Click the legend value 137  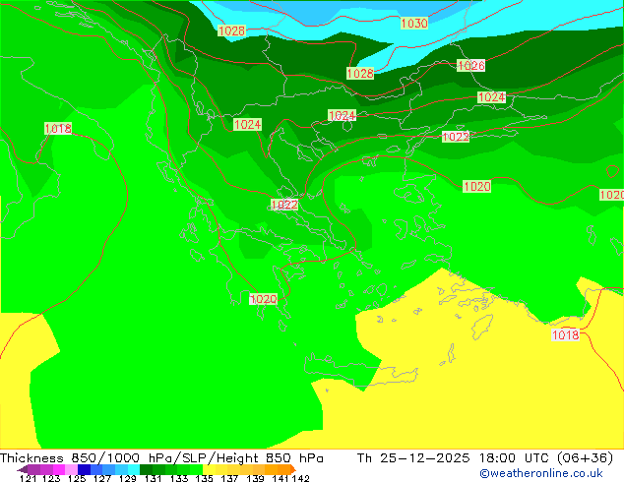229,478
